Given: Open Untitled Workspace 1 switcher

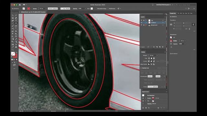Looking at the screenshot, I should point(165,5).
